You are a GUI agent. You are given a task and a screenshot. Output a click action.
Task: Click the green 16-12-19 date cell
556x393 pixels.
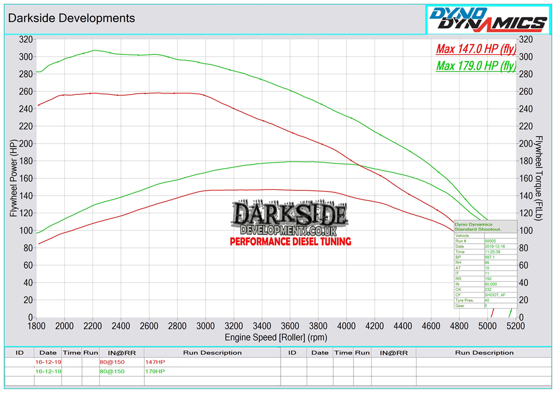pyautogui.click(x=48, y=371)
